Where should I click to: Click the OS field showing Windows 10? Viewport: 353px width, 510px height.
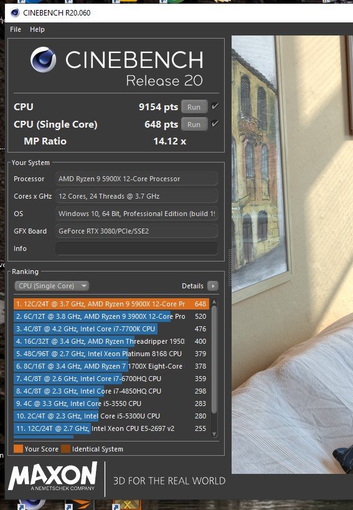point(136,214)
